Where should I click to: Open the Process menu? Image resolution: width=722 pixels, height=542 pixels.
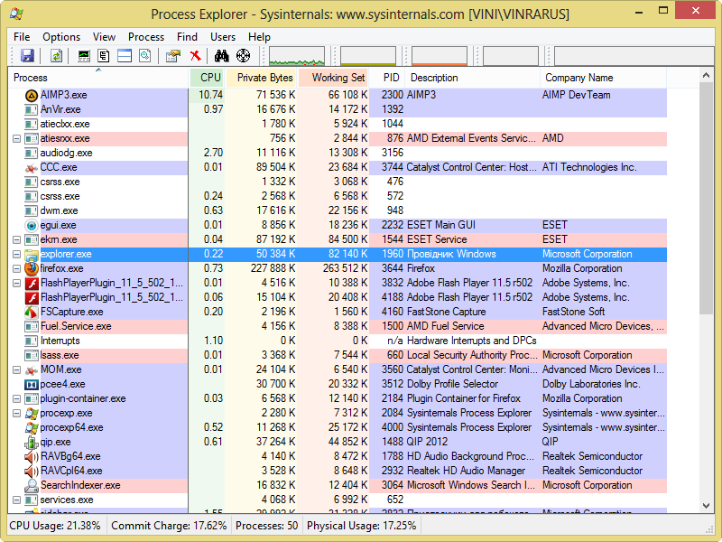click(x=146, y=37)
